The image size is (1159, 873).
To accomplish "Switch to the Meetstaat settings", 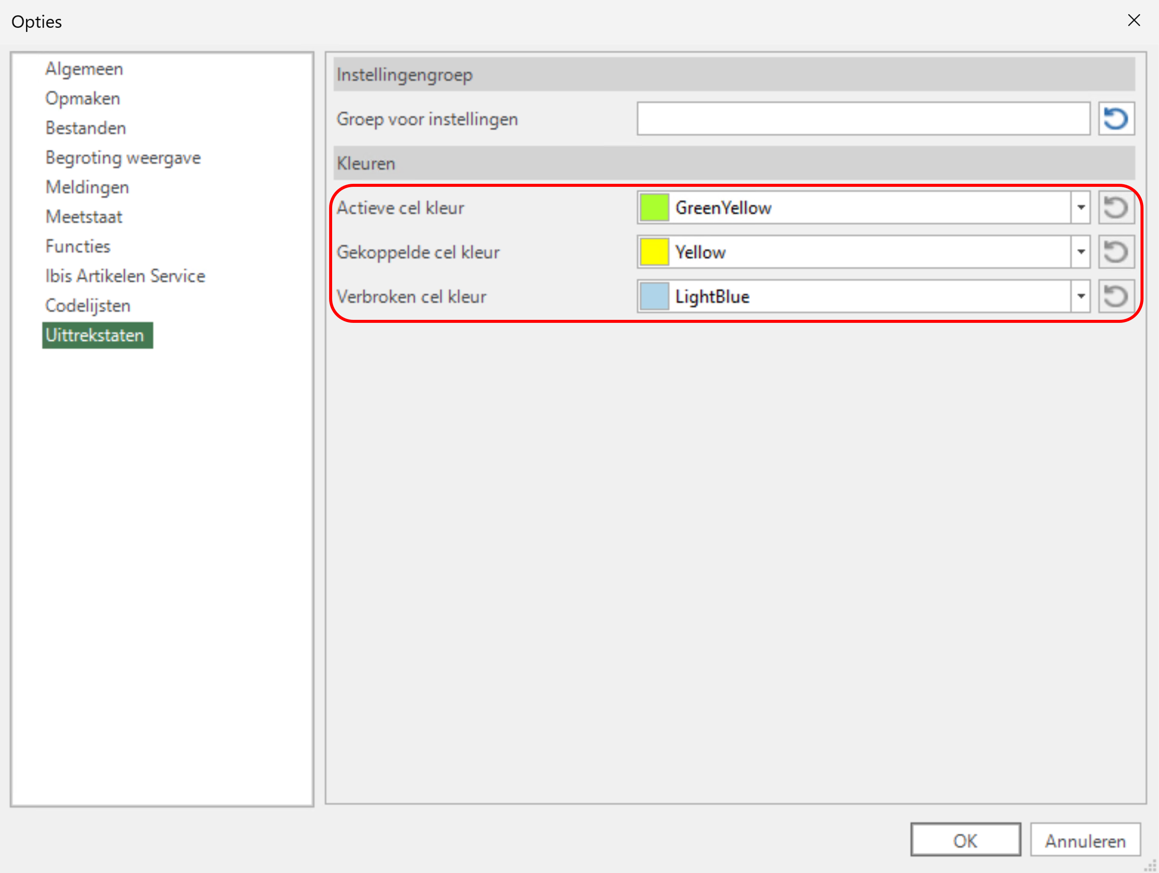I will pyautogui.click(x=83, y=217).
